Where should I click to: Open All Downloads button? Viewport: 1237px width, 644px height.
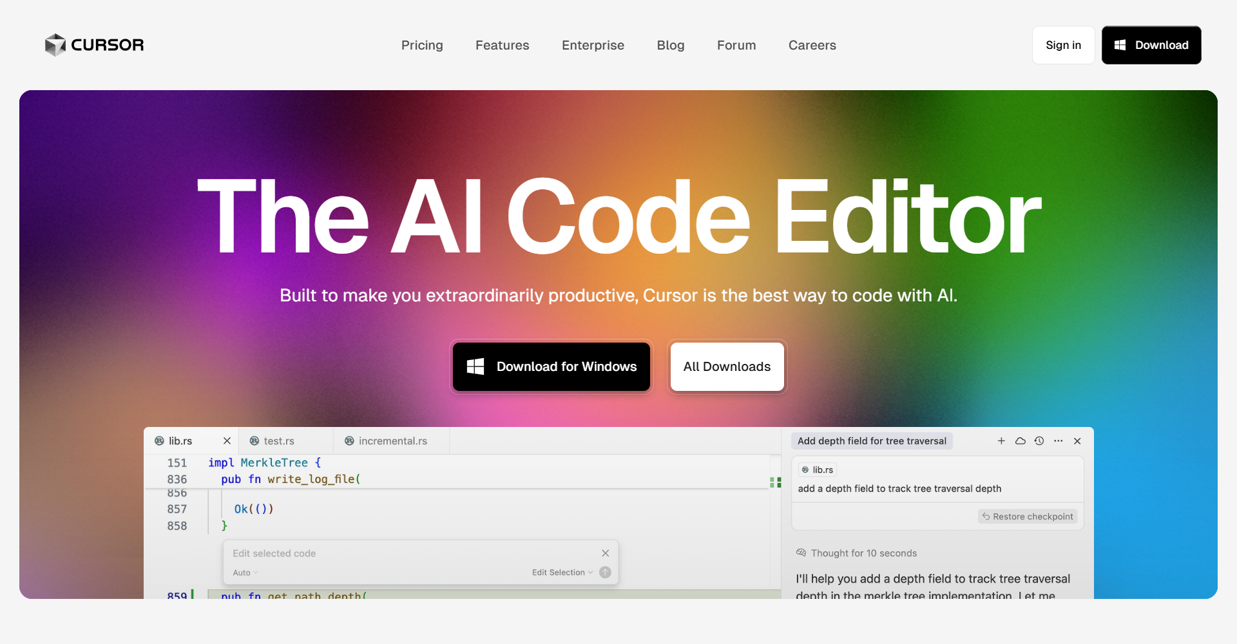click(x=727, y=366)
